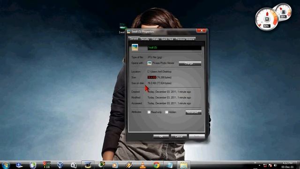Click the small memory meter gadget
300x169 pixels.
click(x=283, y=12)
